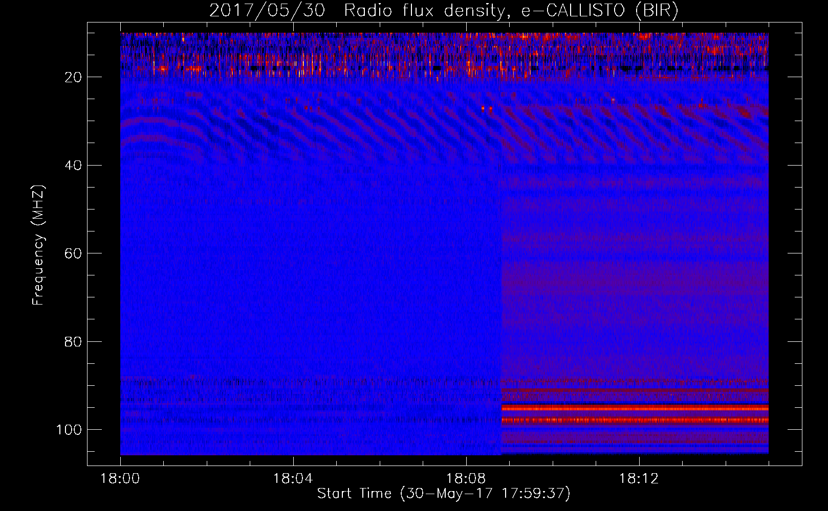Click the 18:04 time tick label
This screenshot has width=828, height=511.
[x=293, y=479]
